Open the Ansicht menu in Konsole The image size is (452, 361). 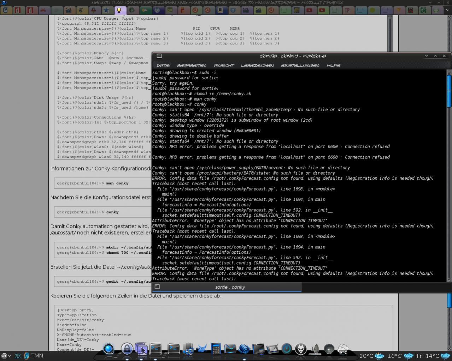pos(224,65)
